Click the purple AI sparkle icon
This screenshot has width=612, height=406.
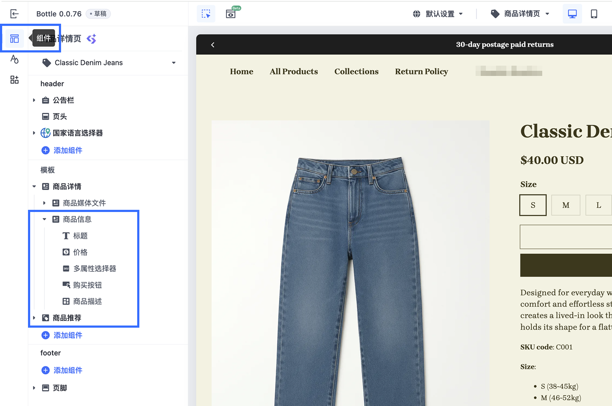pos(92,38)
